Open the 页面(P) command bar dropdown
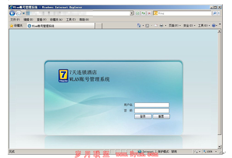This screenshot has height=158, width=232. pos(175,26)
